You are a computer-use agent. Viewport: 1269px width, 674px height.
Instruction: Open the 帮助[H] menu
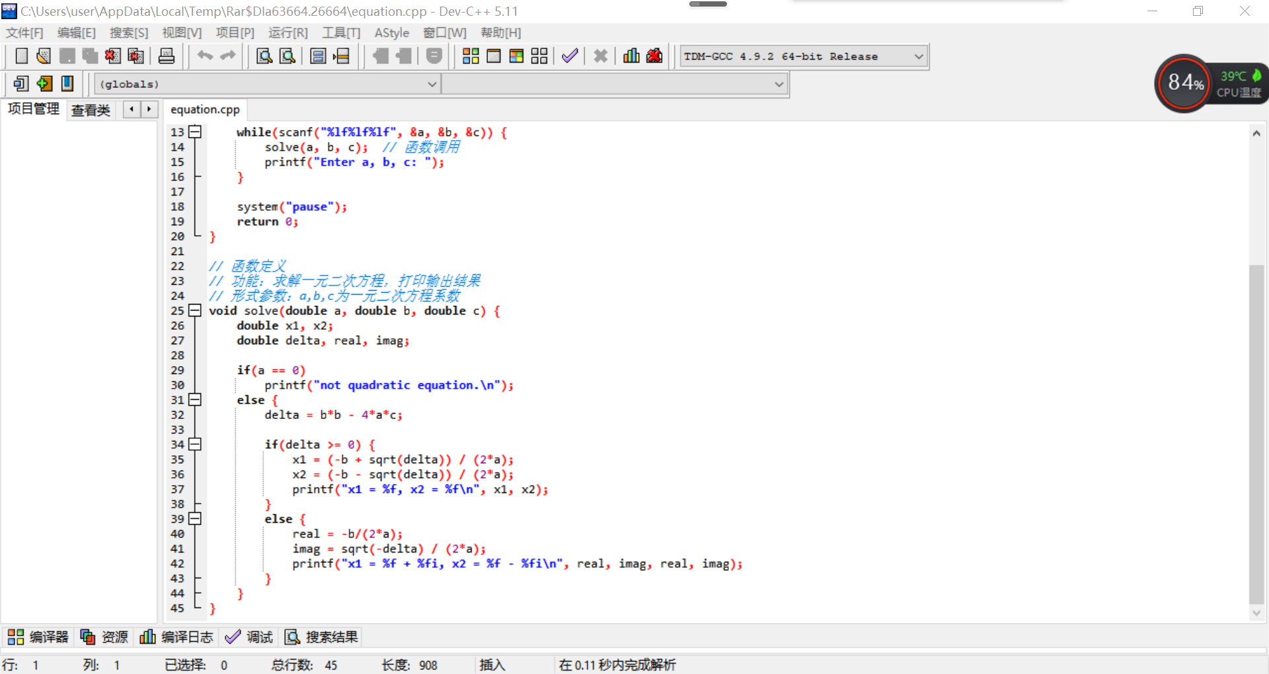point(501,33)
